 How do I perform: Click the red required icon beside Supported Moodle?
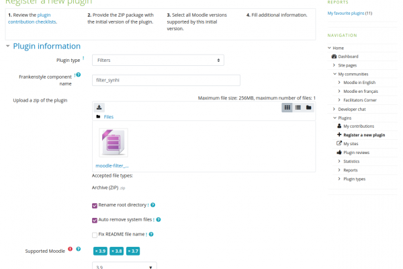[x=70, y=249]
